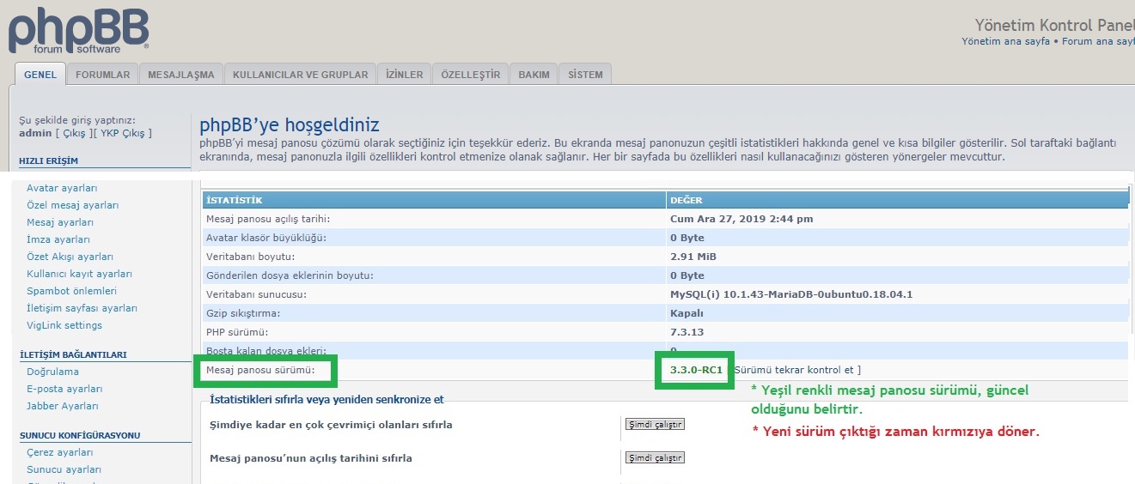The image size is (1135, 484).
Task: Open İmza ayarları
Action: (x=58, y=239)
